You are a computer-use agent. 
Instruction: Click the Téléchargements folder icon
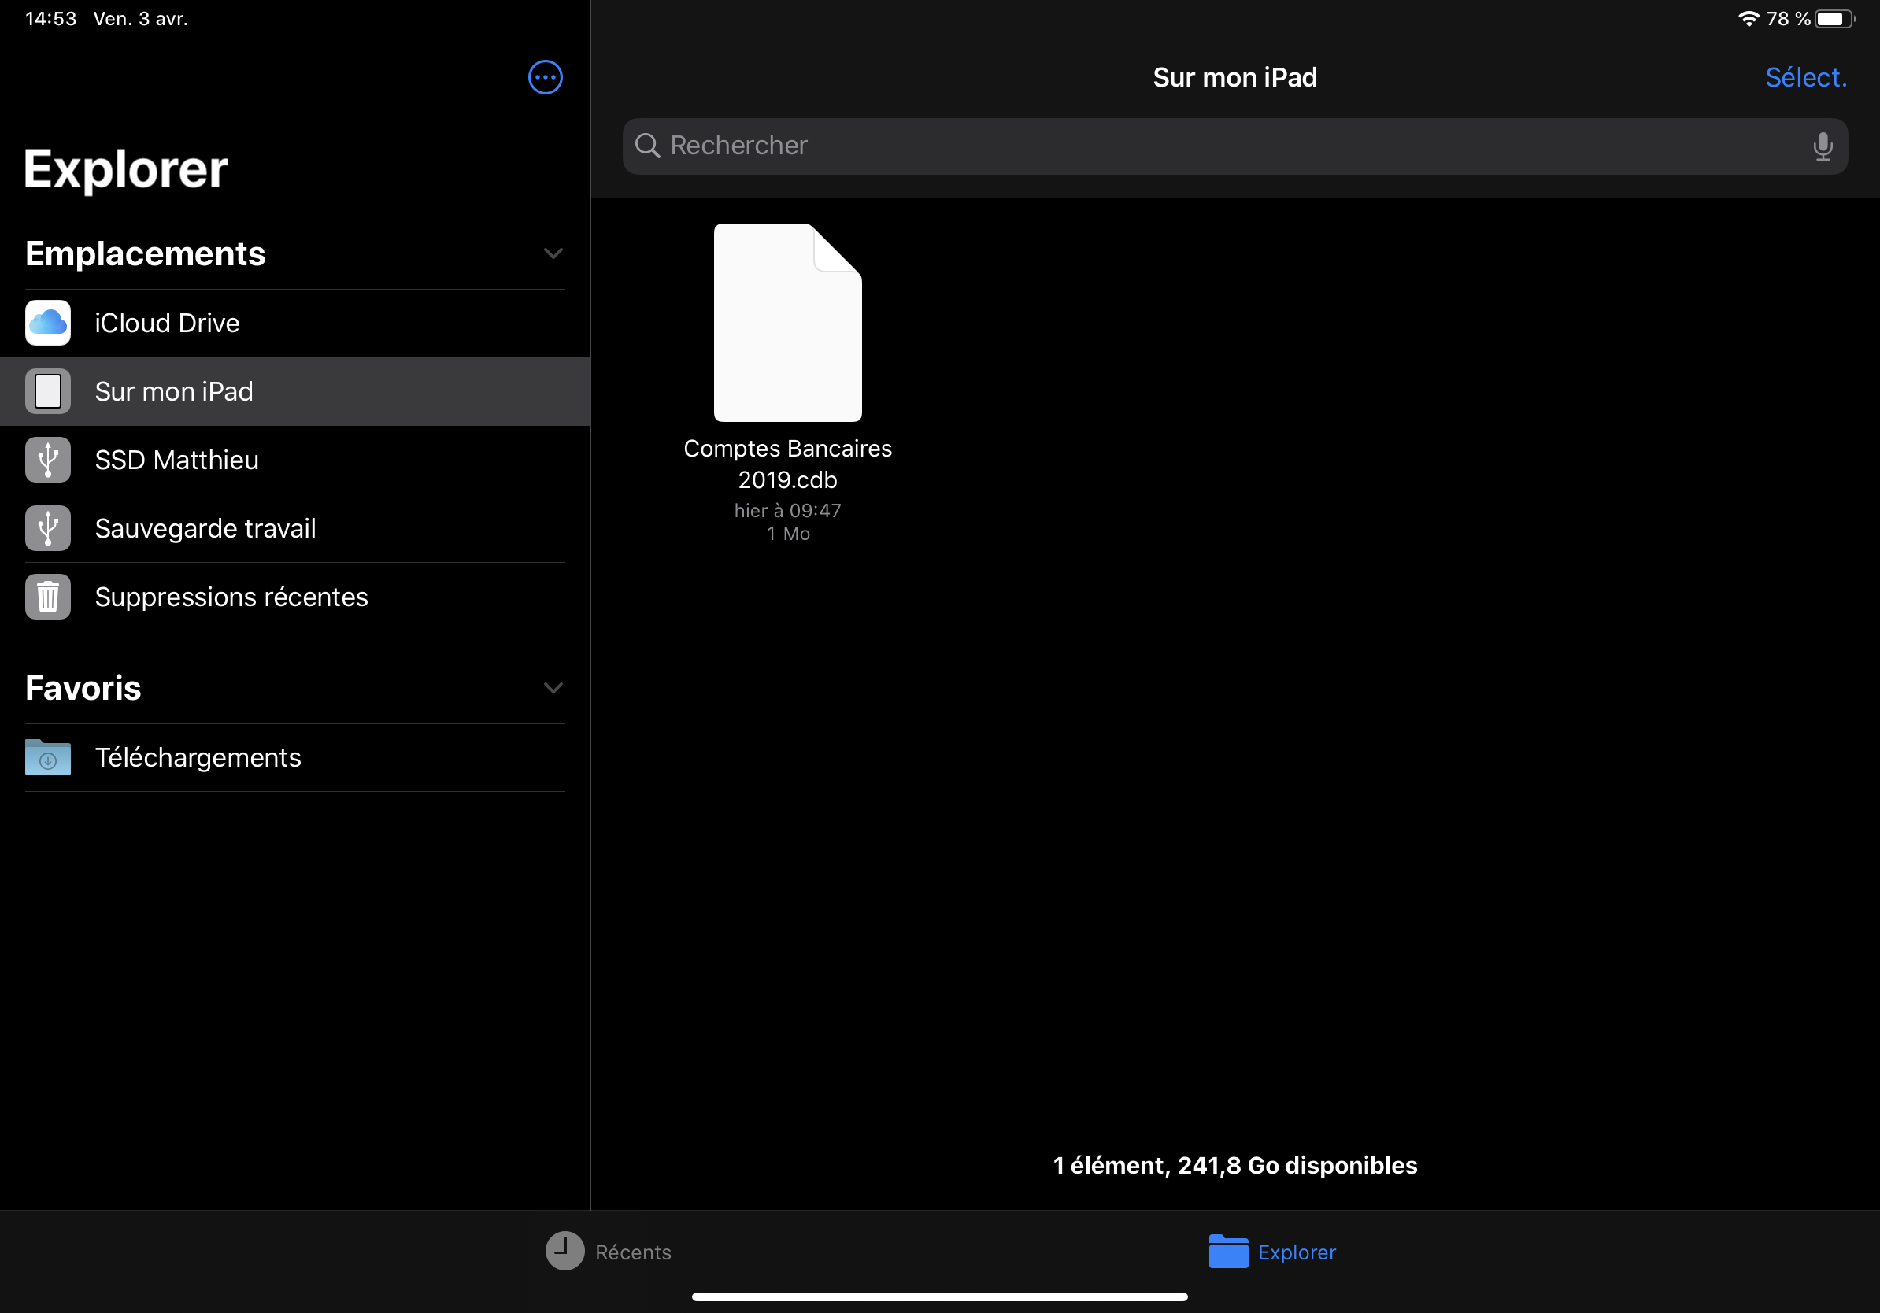coord(48,757)
